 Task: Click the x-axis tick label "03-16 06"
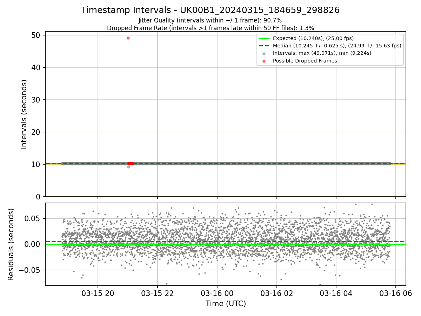tap(396, 293)
